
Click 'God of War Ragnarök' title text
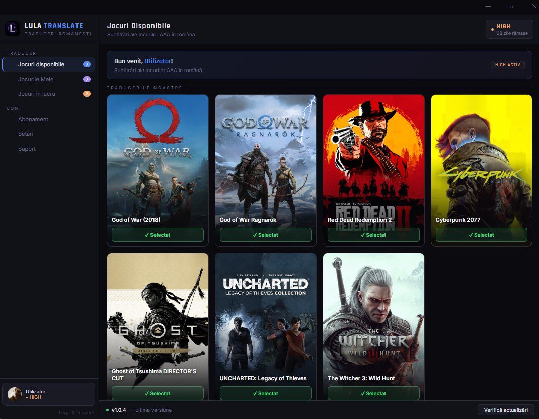(x=248, y=220)
